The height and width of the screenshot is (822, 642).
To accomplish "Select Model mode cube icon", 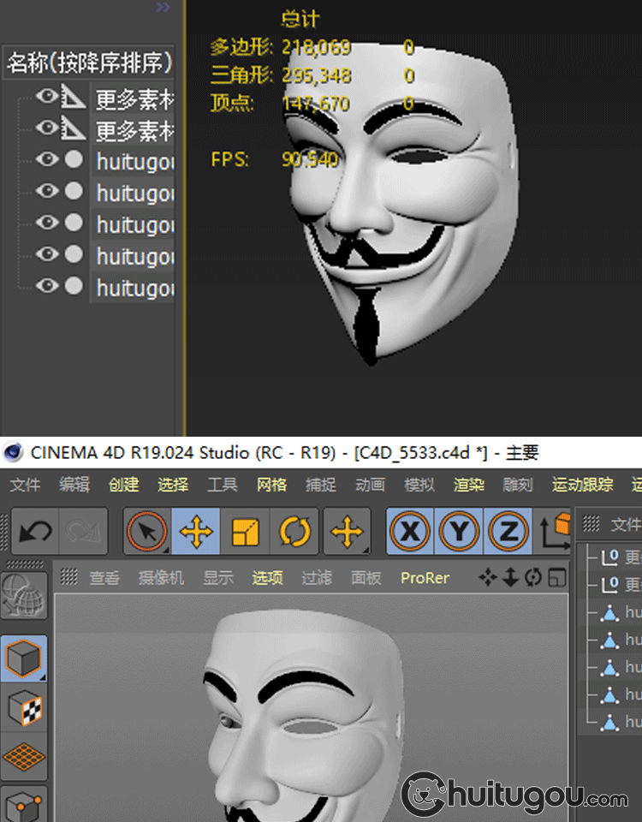I will coord(24,658).
